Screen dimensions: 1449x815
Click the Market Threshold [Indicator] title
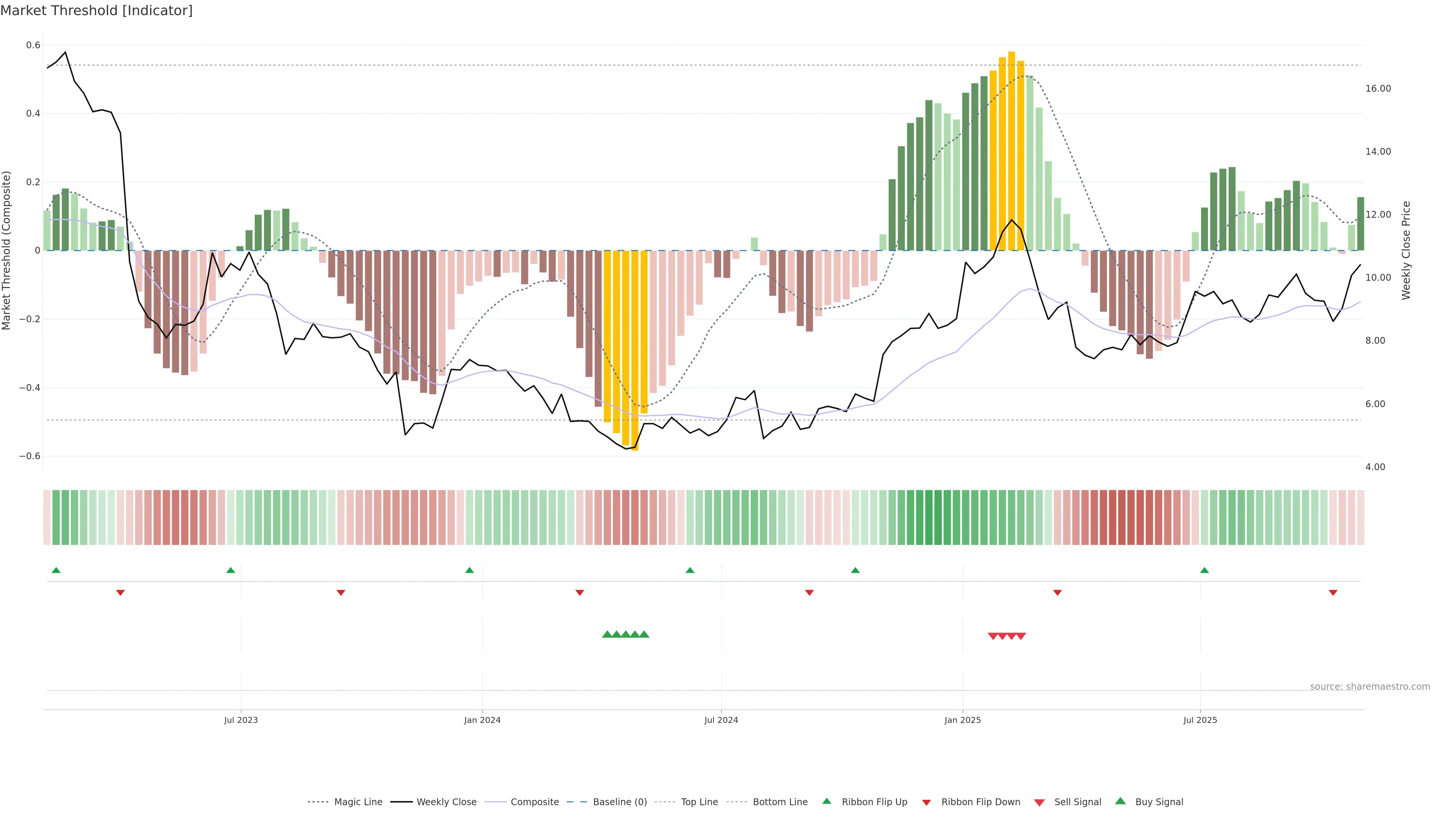96,11
